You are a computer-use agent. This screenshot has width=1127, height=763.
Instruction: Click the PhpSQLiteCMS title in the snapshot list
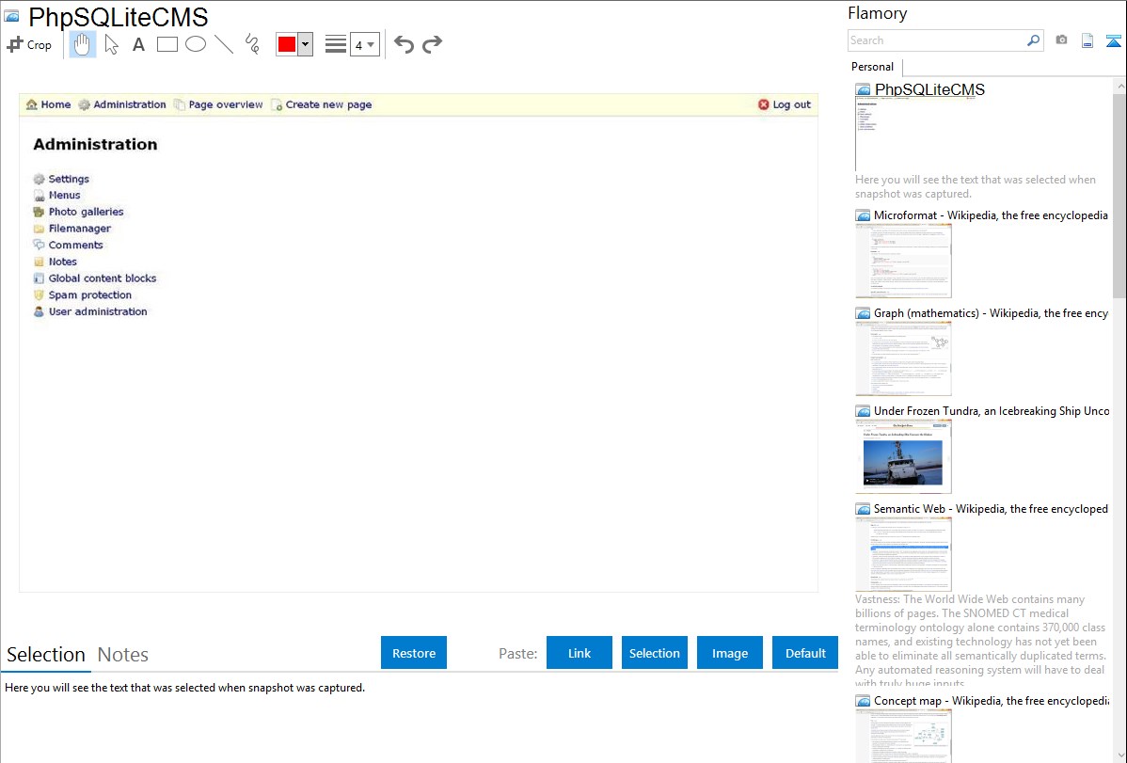click(930, 90)
